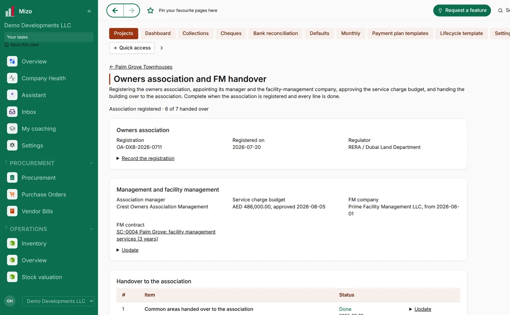This screenshot has width=510, height=315.
Task: Open the SC-0004 Palm Grove FM contract link
Action: (x=166, y=235)
